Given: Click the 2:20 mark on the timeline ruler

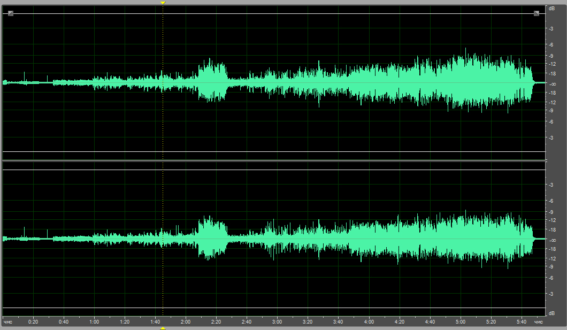Looking at the screenshot, I should click(216, 322).
